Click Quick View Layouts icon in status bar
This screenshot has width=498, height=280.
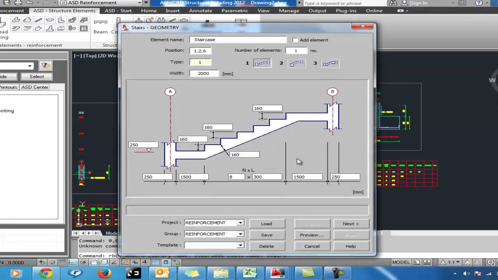click(x=417, y=262)
